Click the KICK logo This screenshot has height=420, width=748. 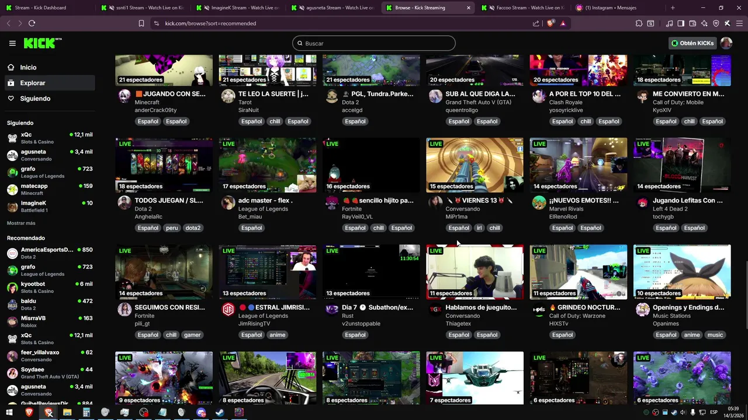[42, 43]
